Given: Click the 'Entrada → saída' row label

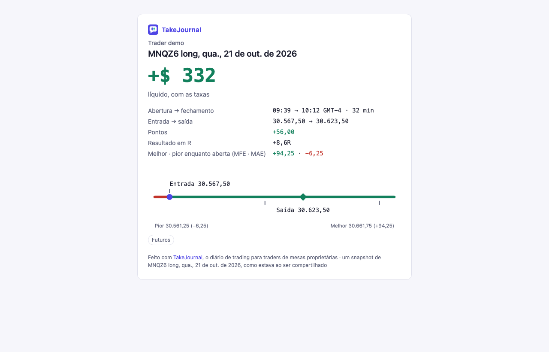Looking at the screenshot, I should pyautogui.click(x=170, y=121).
